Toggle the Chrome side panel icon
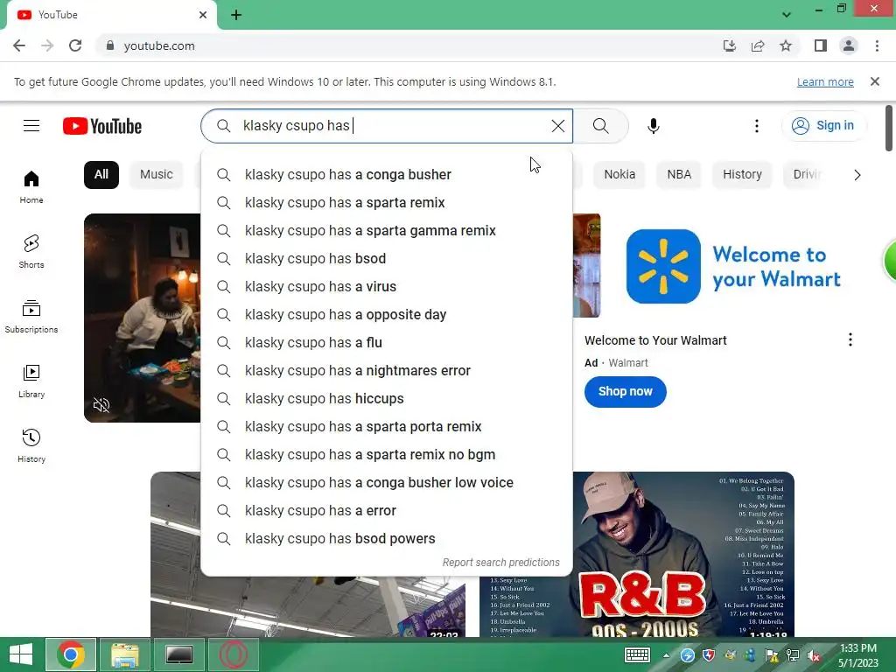This screenshot has width=896, height=672. (x=821, y=45)
